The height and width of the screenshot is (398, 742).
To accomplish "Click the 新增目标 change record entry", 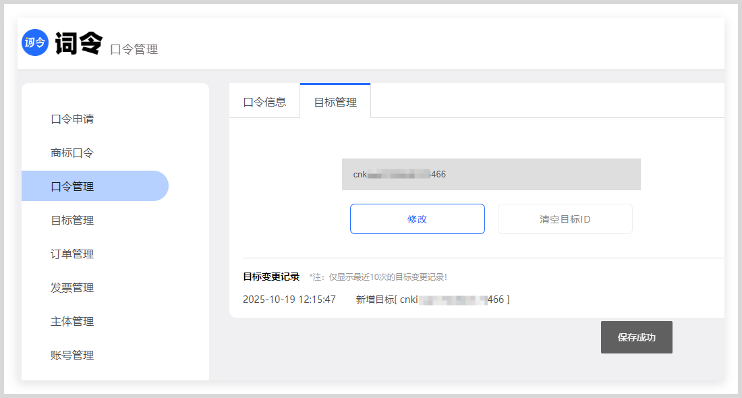I will coord(432,300).
